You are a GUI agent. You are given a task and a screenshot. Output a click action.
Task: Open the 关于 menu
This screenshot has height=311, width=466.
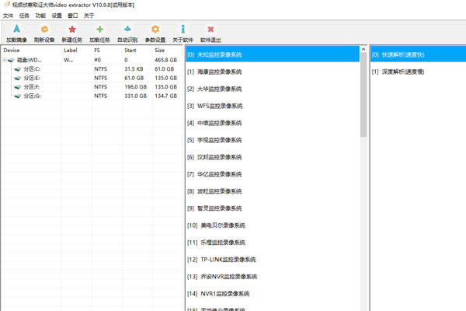(x=89, y=16)
